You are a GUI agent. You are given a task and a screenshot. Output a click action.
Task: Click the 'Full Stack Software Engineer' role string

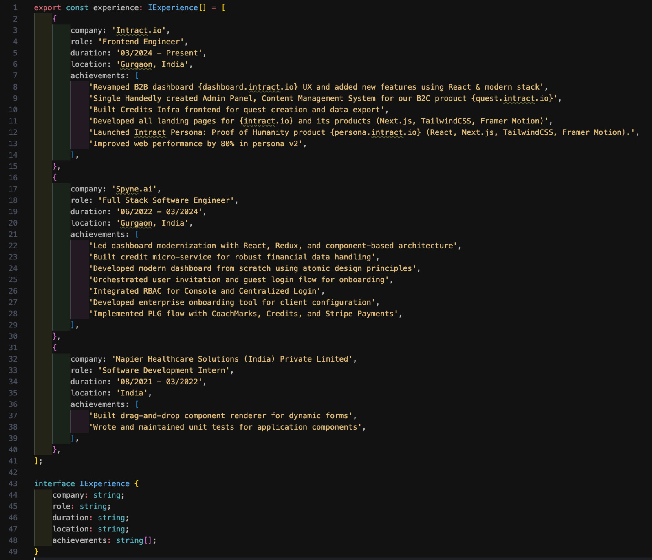point(166,200)
